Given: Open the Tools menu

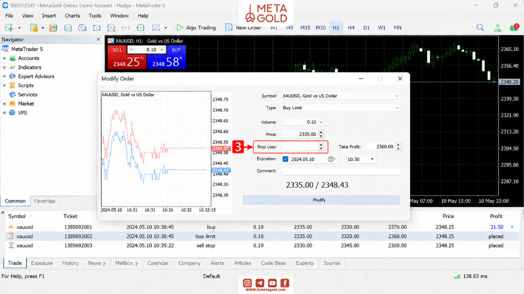Looking at the screenshot, I should coord(95,16).
